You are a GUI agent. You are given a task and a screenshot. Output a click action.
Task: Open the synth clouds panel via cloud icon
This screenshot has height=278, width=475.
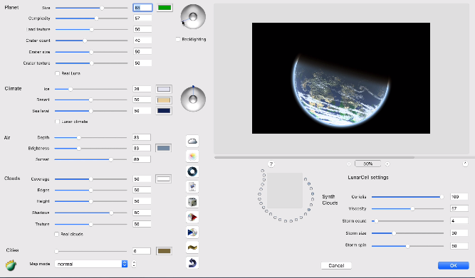coord(192,141)
